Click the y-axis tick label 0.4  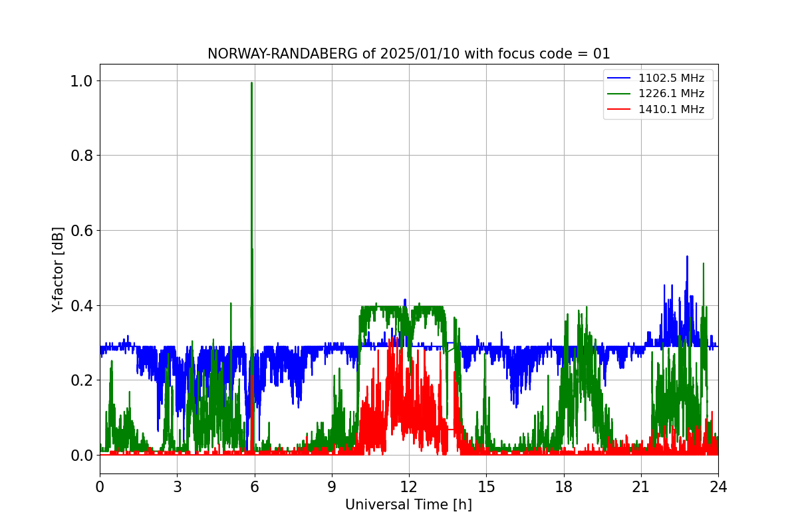(x=82, y=306)
